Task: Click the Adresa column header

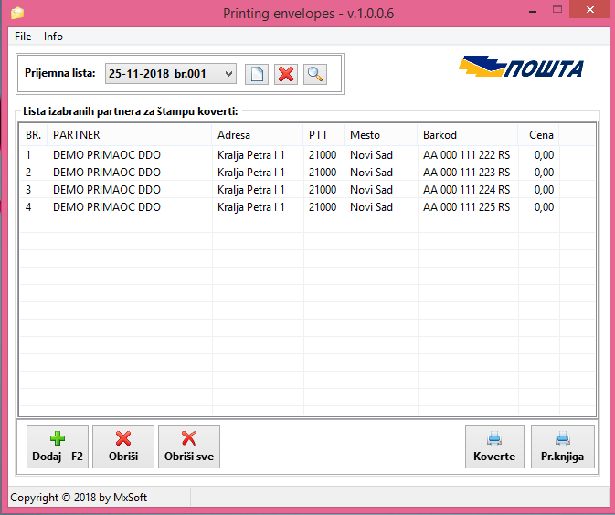Action: [x=258, y=135]
